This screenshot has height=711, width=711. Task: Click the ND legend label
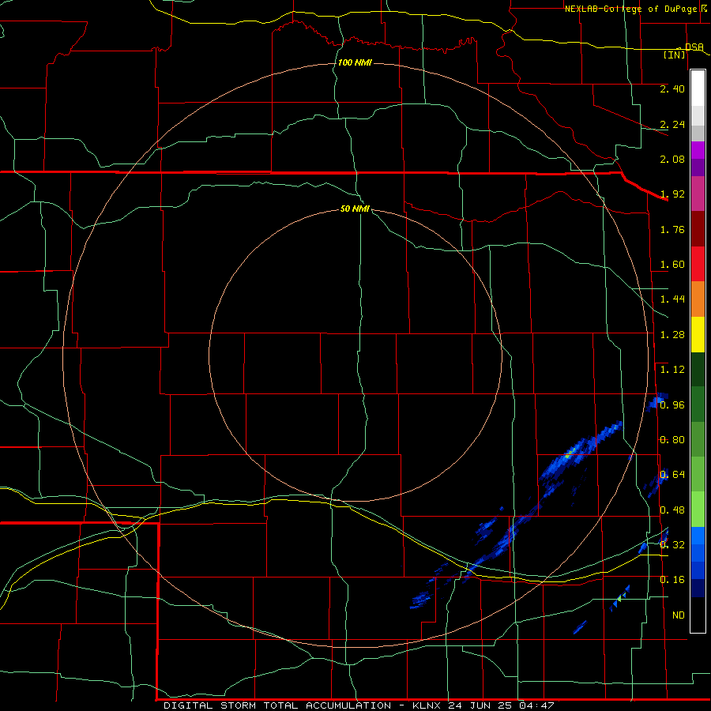tap(679, 615)
